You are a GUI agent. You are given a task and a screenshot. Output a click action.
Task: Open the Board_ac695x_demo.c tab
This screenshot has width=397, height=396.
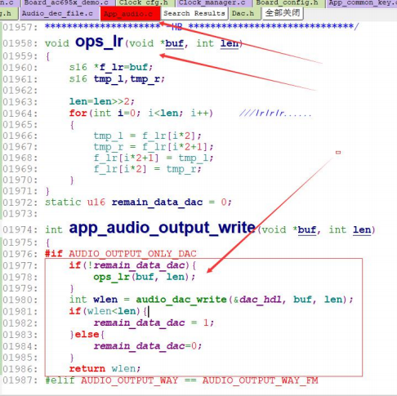[66, 3]
